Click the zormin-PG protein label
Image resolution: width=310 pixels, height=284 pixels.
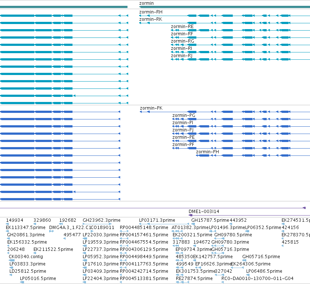pos(184,115)
